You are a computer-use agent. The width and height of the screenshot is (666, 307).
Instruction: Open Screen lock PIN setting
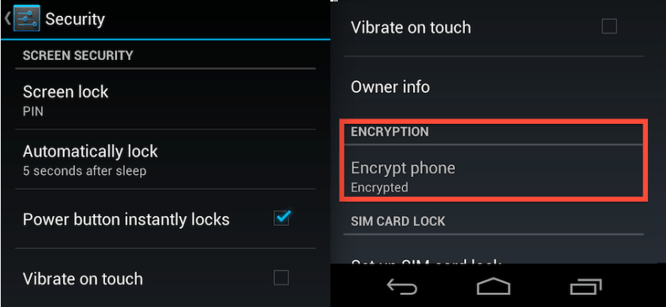[x=165, y=99]
